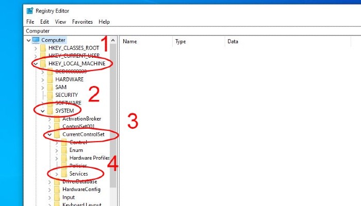Select HKEY_LOCAL_MACHINE key label
This screenshot has width=361, height=206.
pos(77,63)
